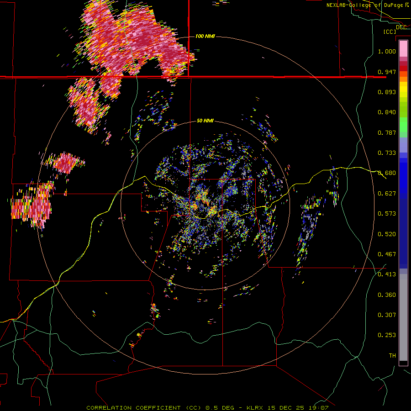Image resolution: width=411 pixels, height=411 pixels.
Task: Click the TH threshold label
Action: tap(392, 356)
